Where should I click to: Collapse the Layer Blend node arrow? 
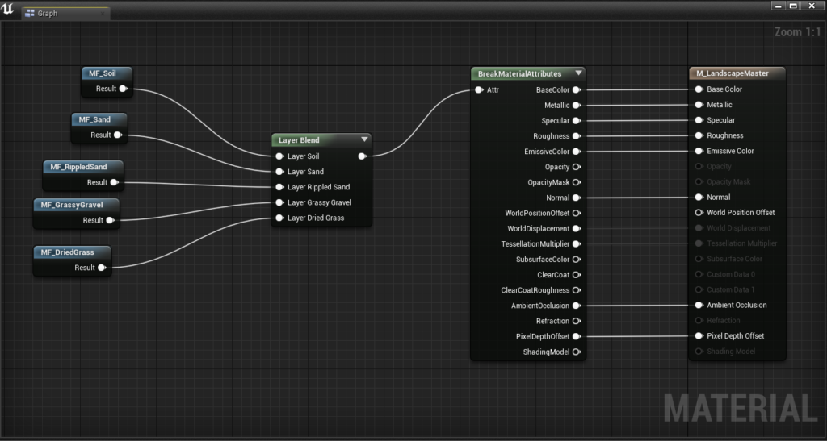pyautogui.click(x=364, y=139)
